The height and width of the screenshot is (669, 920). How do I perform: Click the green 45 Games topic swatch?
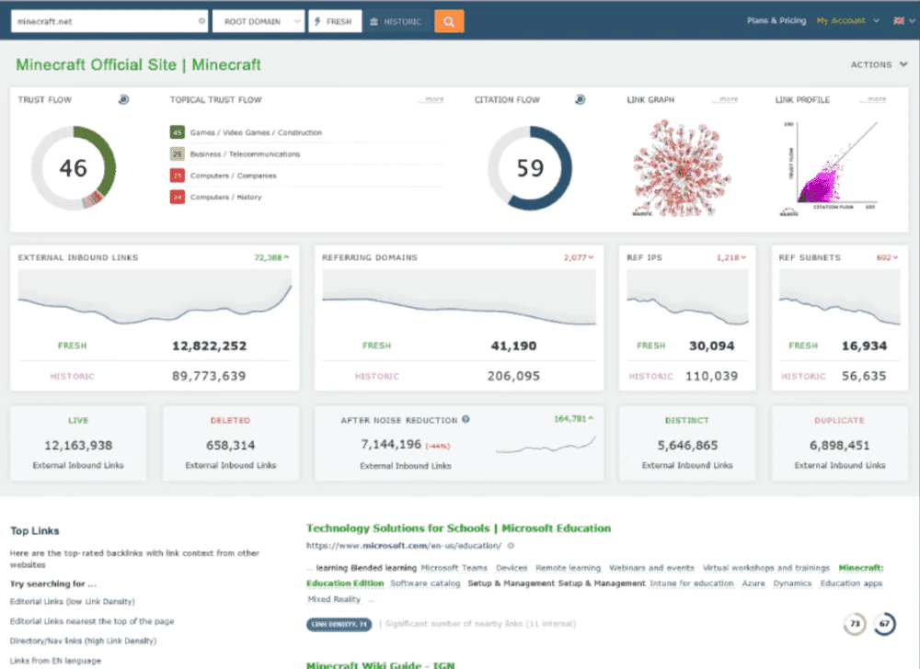[178, 132]
